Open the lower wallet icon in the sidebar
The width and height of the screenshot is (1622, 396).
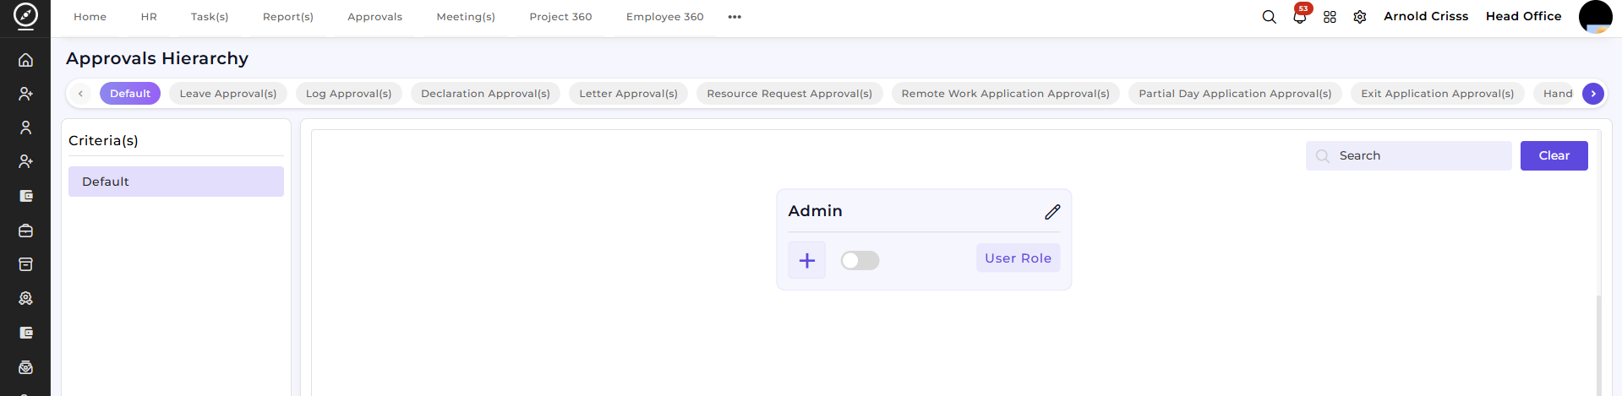click(25, 333)
